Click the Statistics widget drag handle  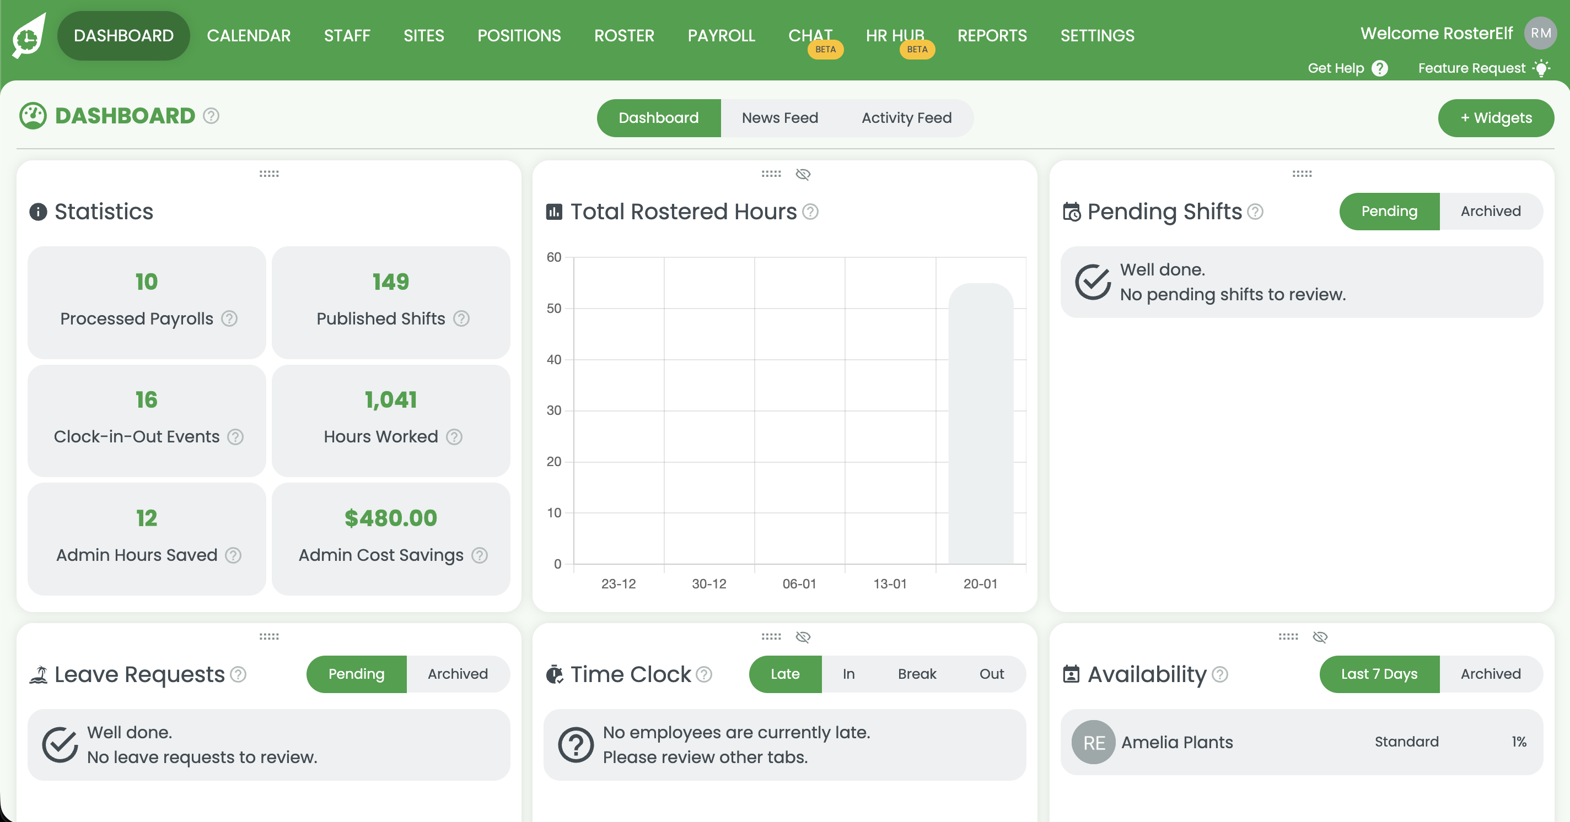(x=269, y=174)
